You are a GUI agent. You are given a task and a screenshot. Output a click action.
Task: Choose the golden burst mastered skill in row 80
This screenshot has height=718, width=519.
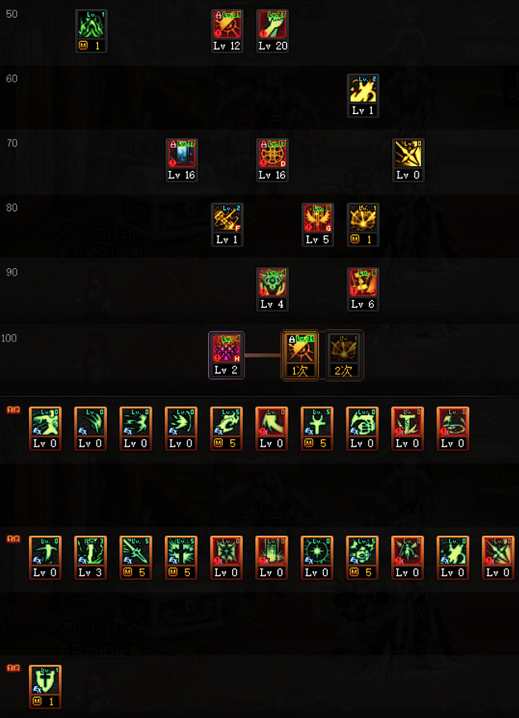pos(363,224)
